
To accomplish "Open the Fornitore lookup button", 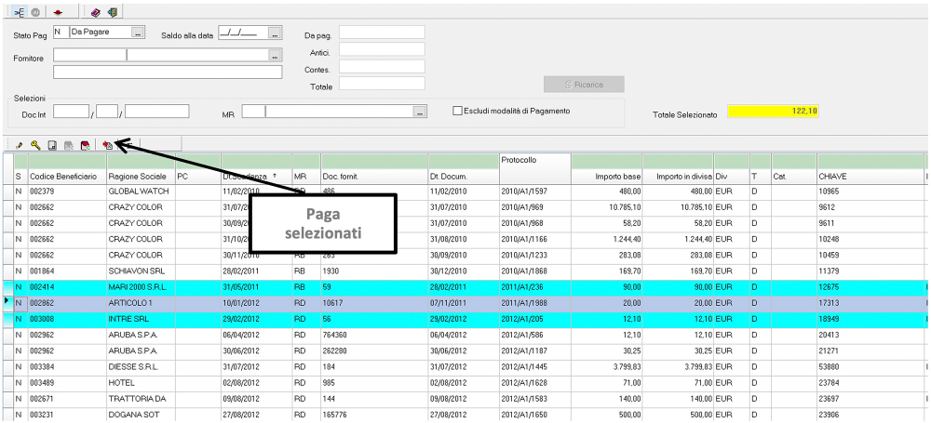I will point(275,55).
